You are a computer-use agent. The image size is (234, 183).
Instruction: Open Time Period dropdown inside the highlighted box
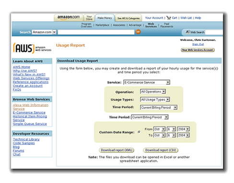click(159, 108)
